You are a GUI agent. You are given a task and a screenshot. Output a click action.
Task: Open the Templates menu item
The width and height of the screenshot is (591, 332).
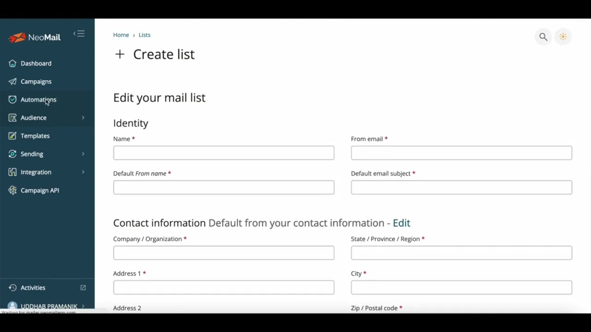coord(35,136)
